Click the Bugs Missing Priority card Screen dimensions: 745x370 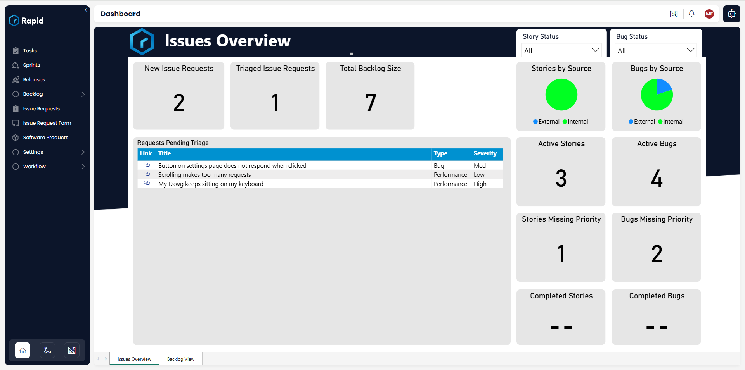point(657,247)
